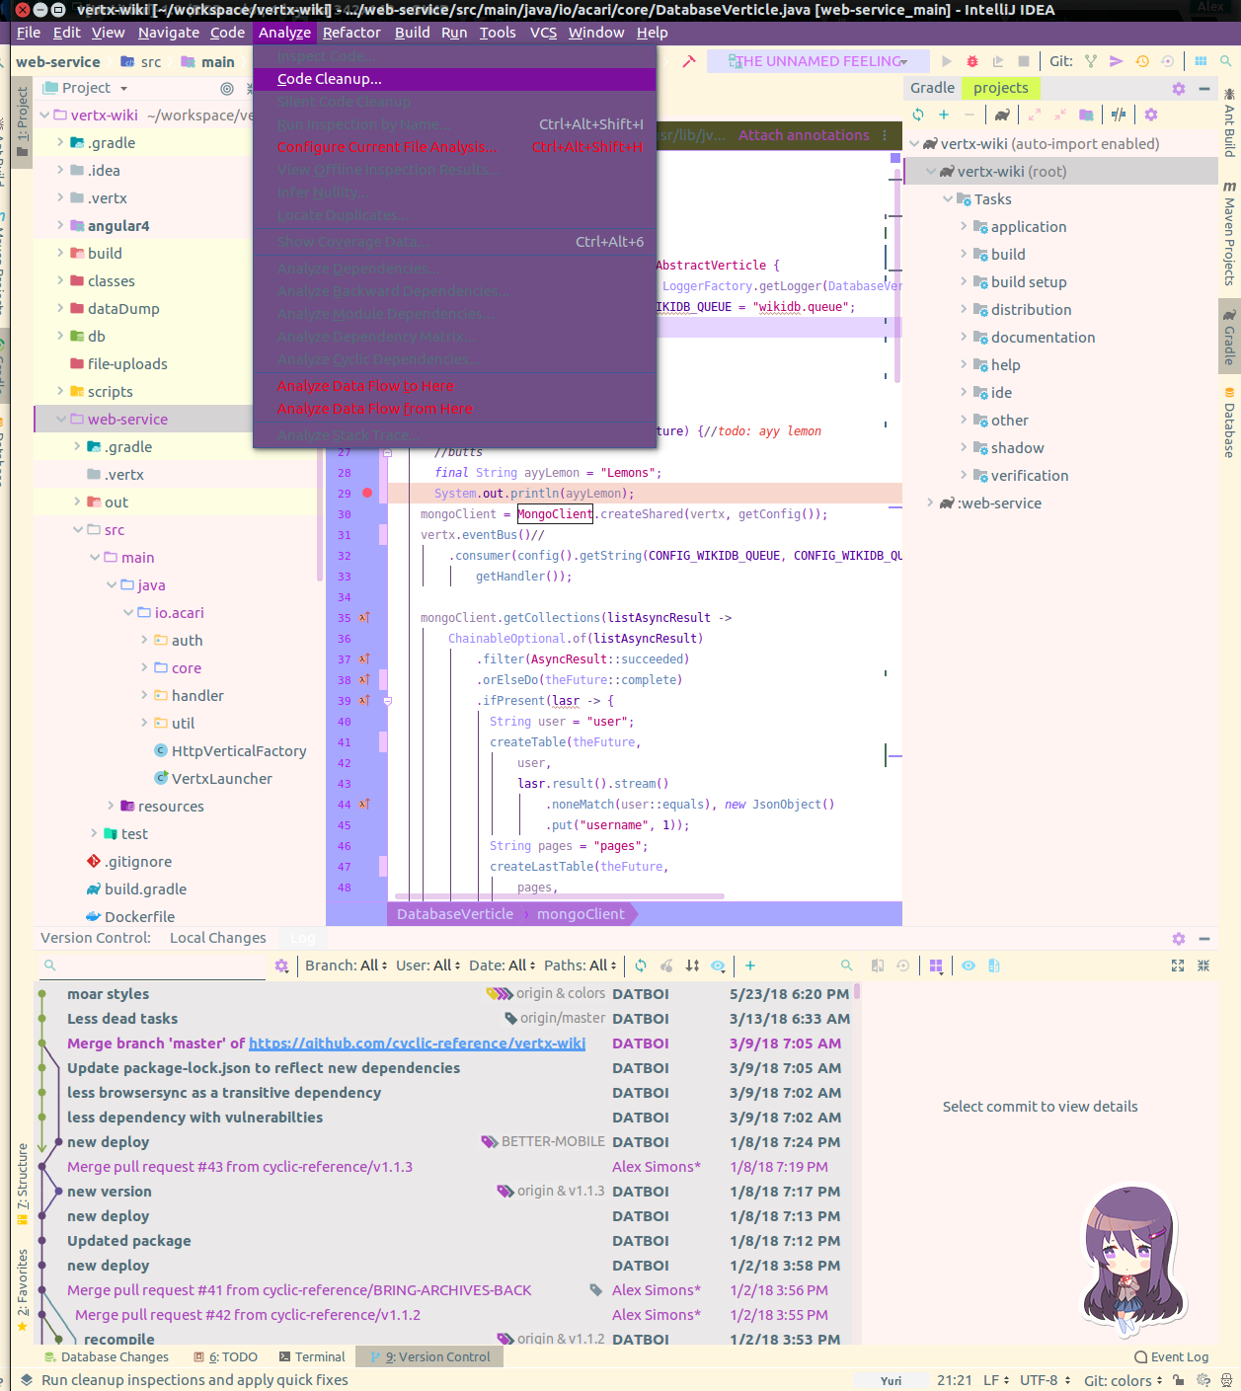Push commits using the Git push arrow icon
Image resolution: width=1241 pixels, height=1391 pixels.
tap(1116, 60)
